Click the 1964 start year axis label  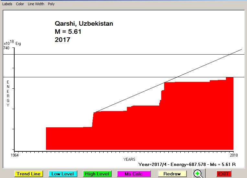(x=15, y=155)
